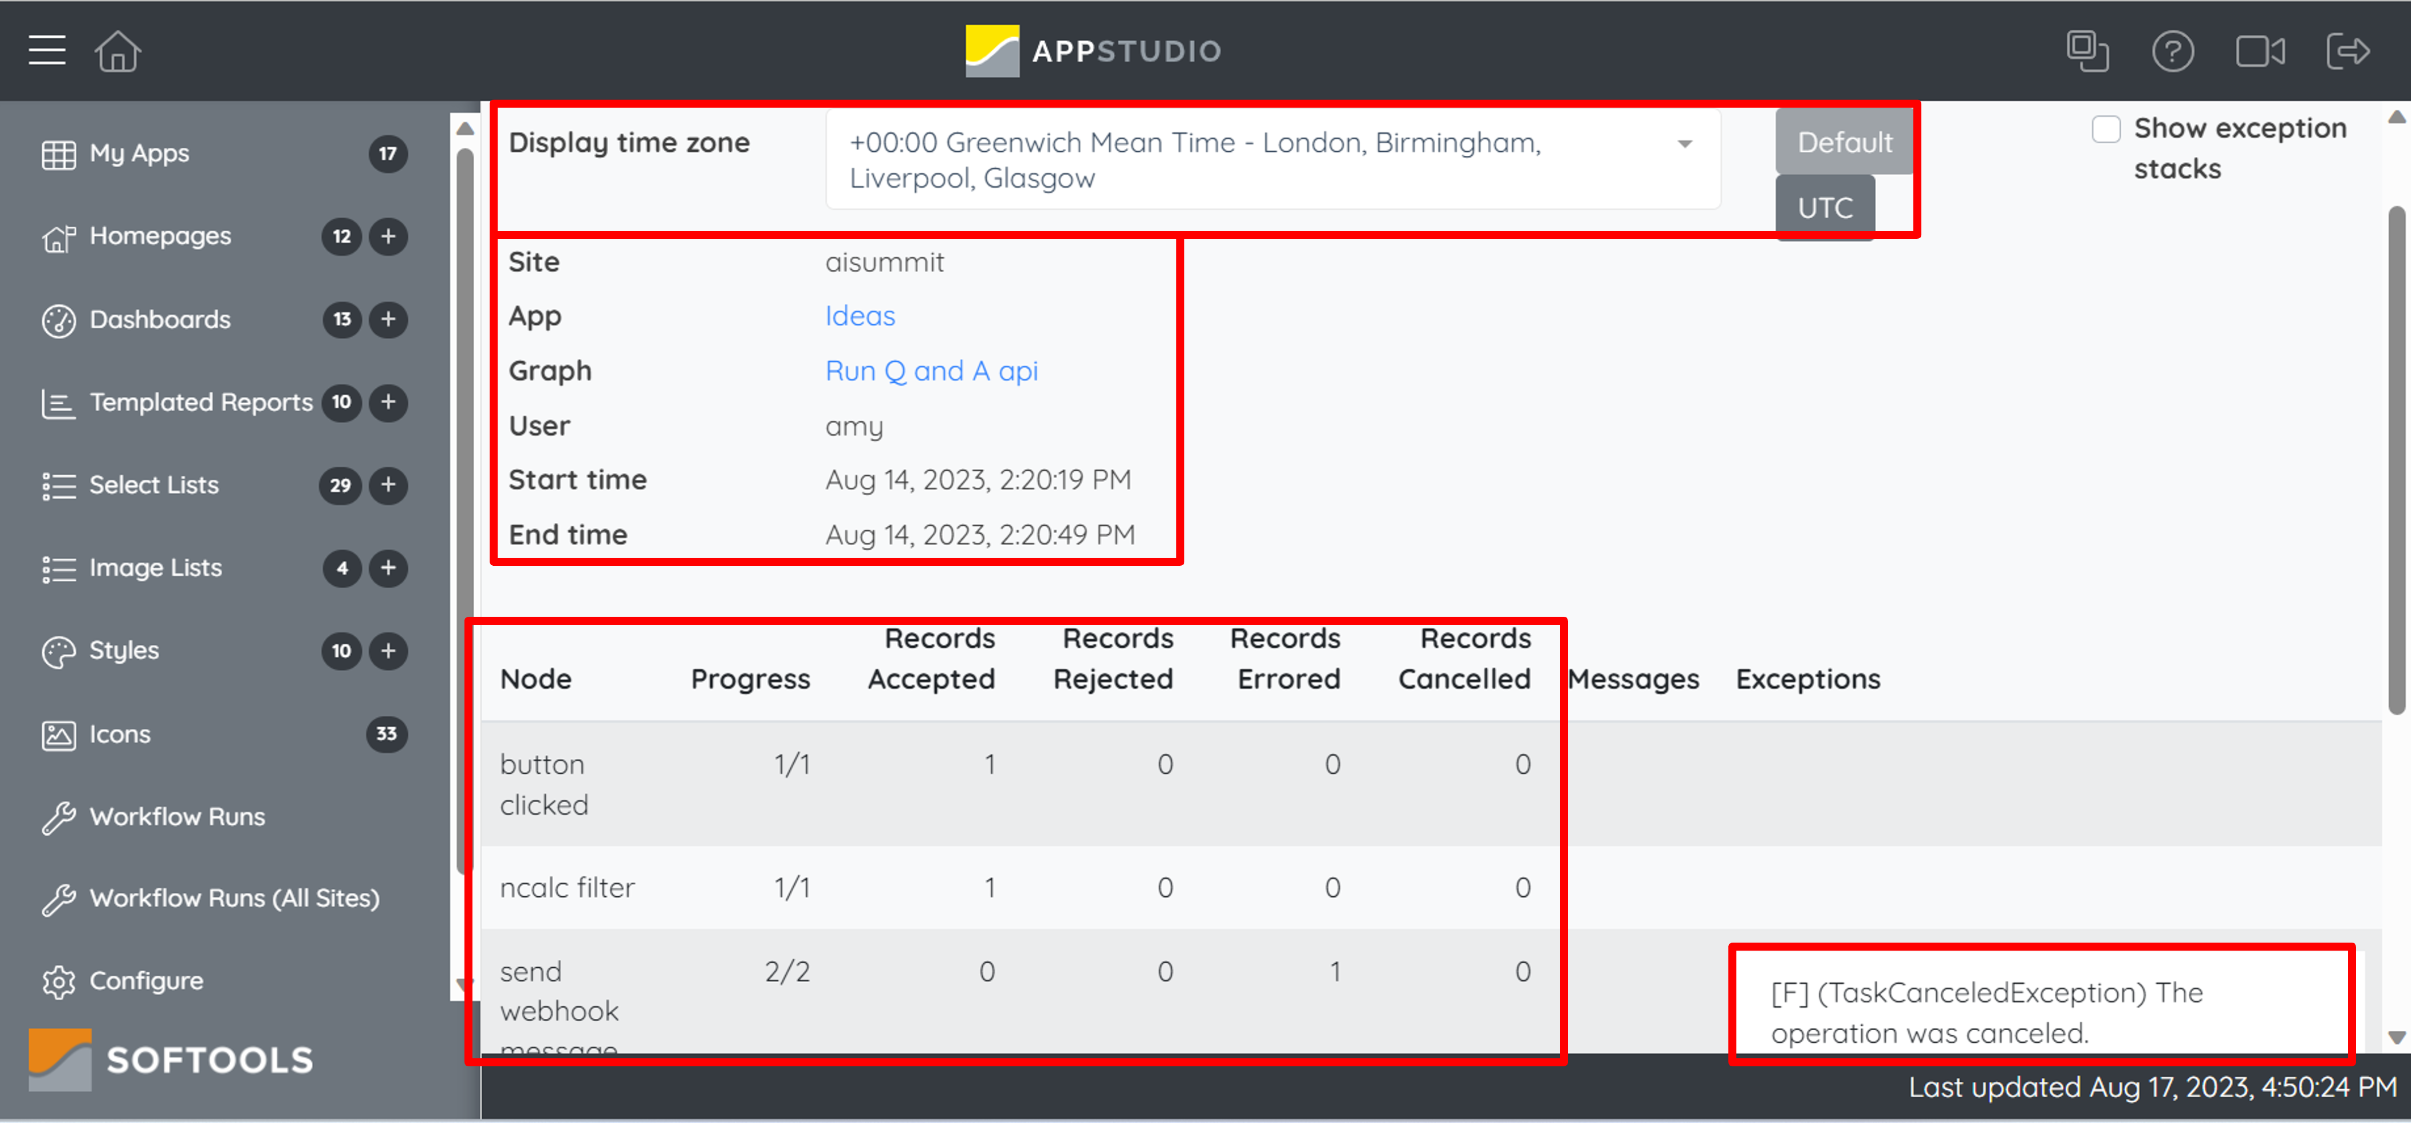Screen dimensions: 2411x1123
Task: Add a new Homepage with plus
Action: point(388,236)
